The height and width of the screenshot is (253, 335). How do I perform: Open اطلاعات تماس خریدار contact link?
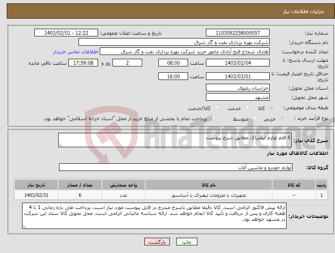76,52
